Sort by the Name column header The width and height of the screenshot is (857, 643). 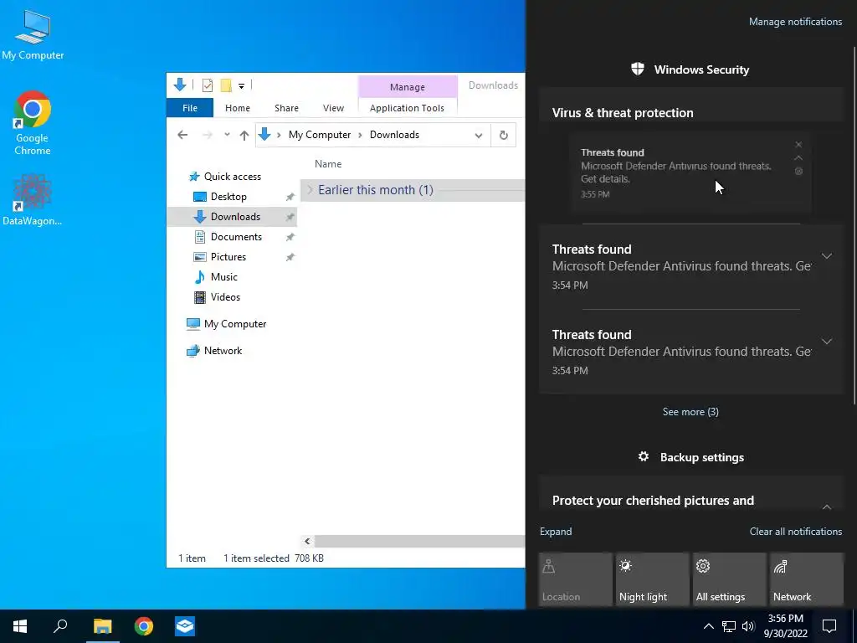coord(328,163)
